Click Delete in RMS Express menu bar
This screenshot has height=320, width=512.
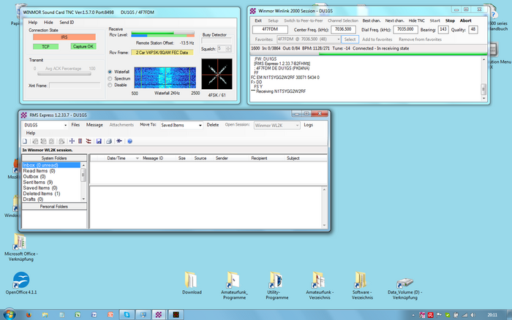click(213, 125)
